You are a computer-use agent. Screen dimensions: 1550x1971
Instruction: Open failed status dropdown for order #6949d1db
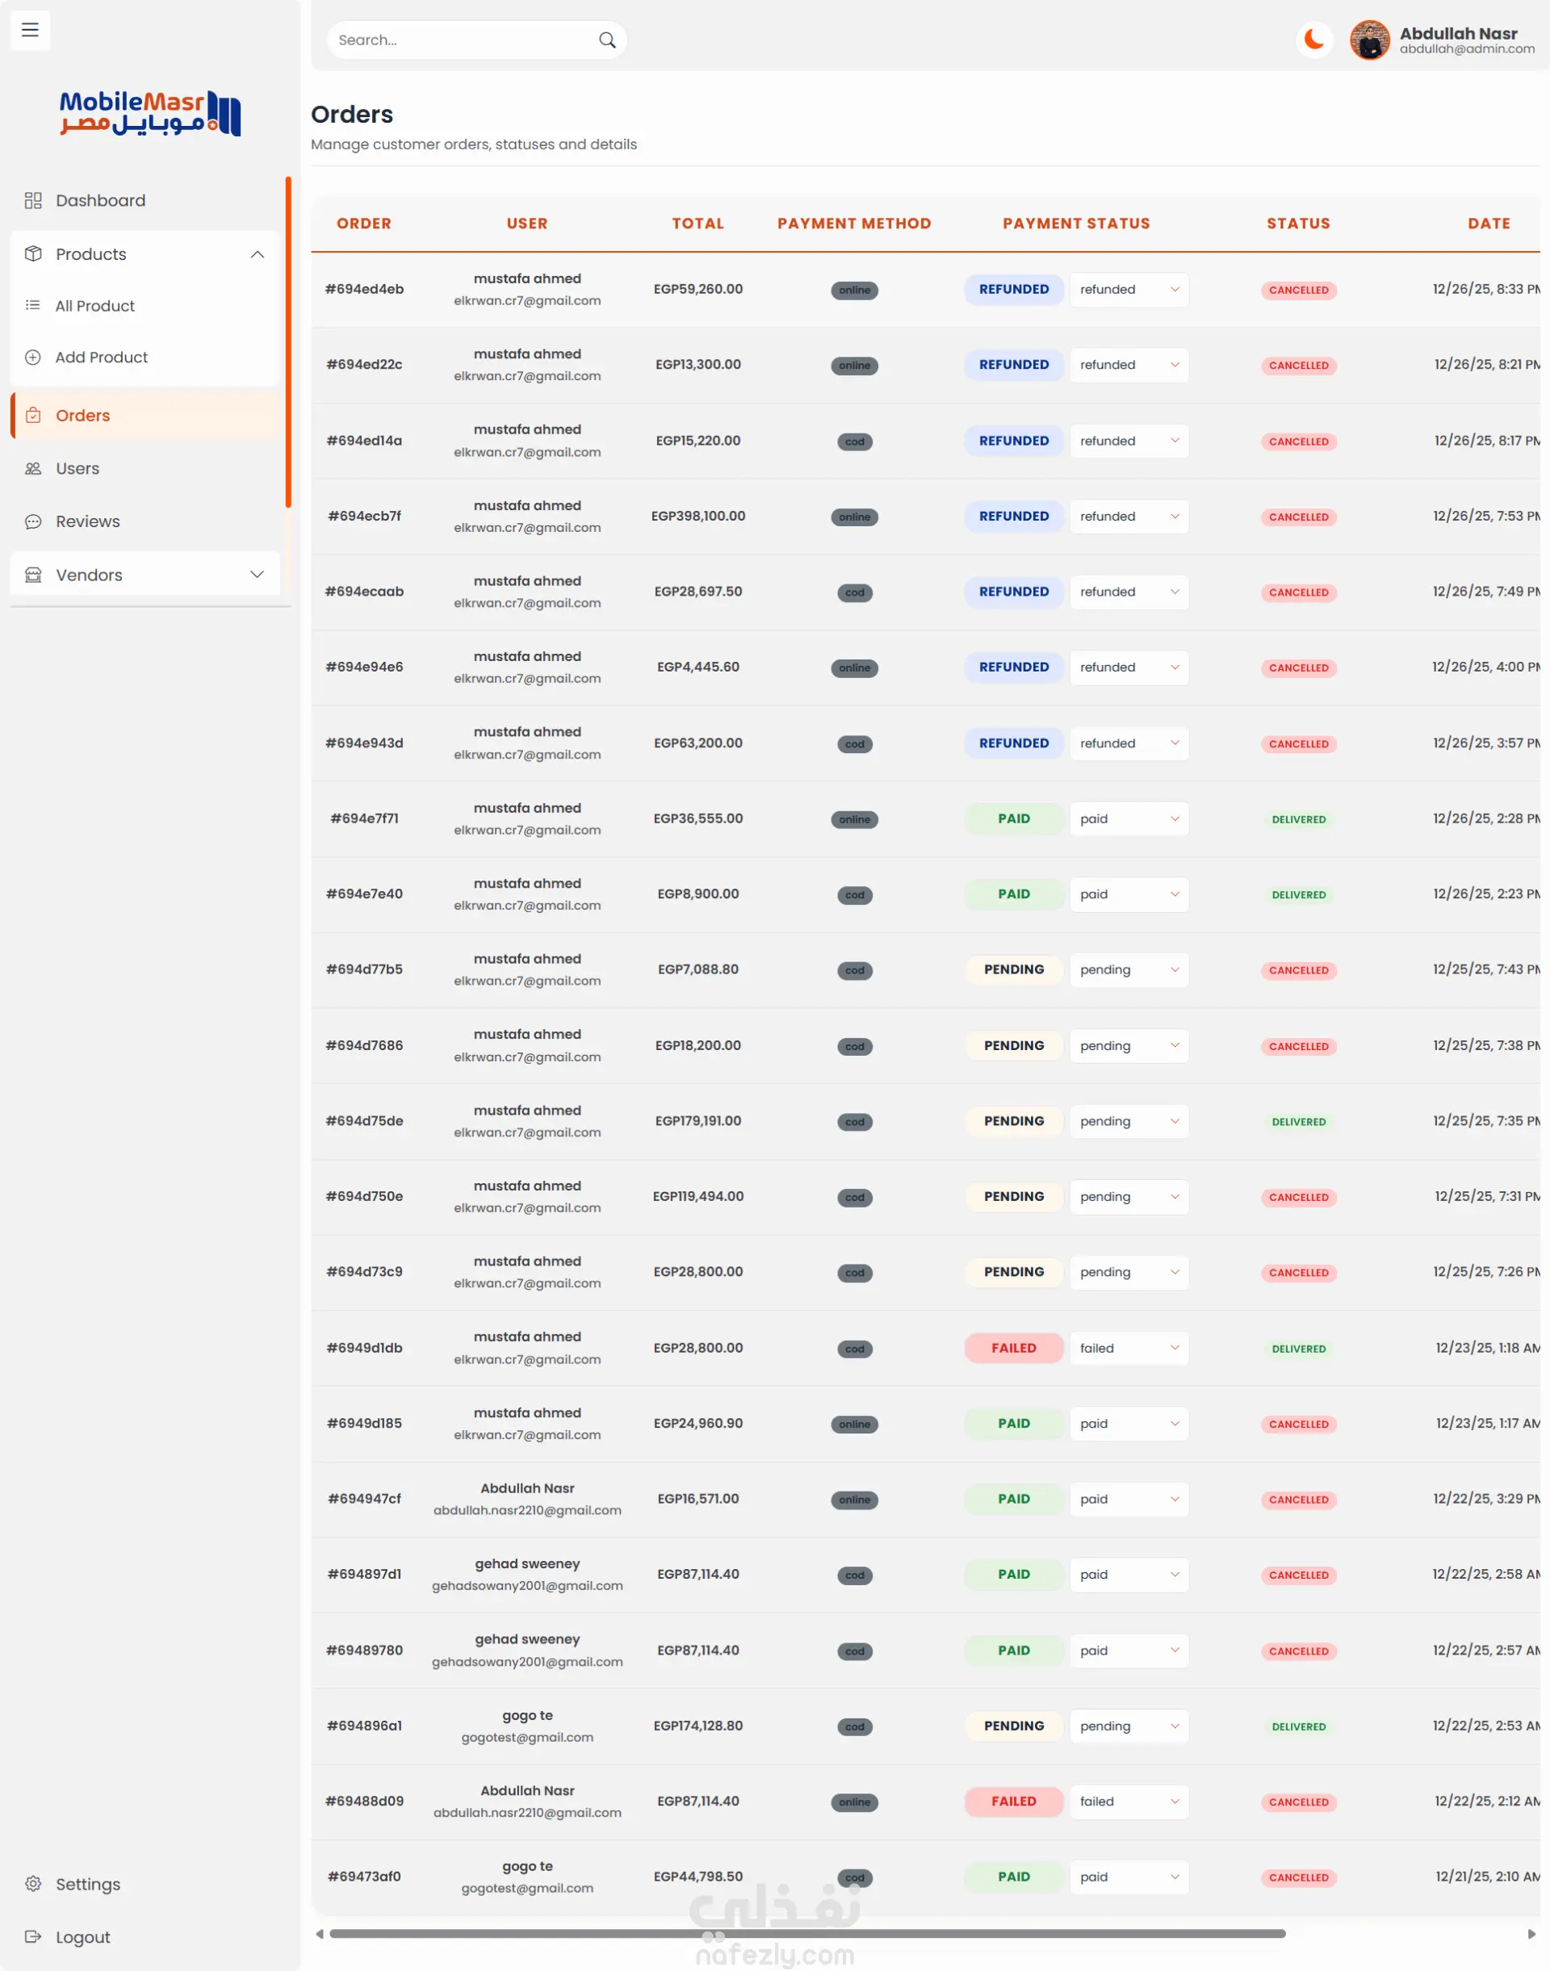pyautogui.click(x=1128, y=1348)
